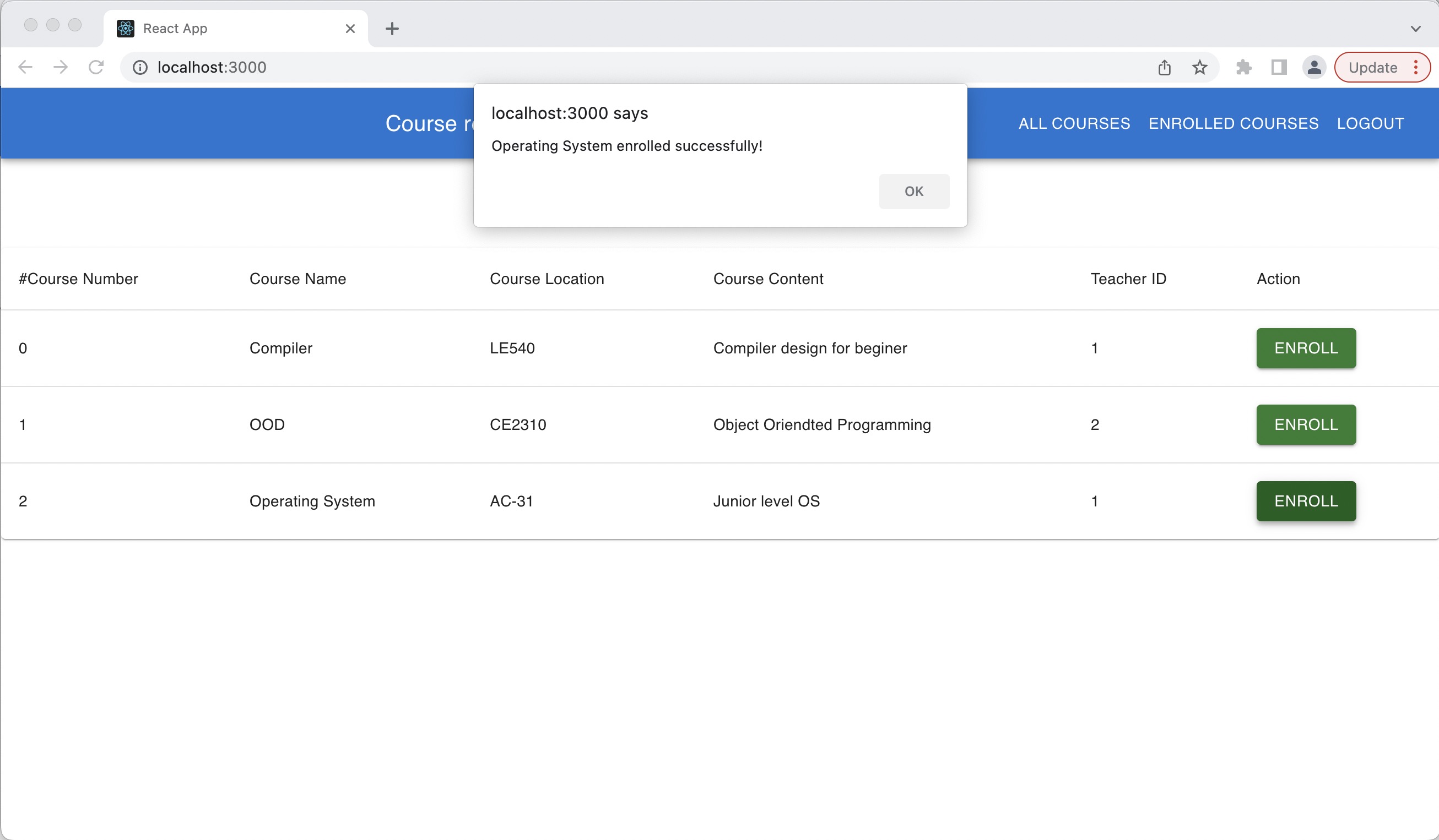
Task: Open ENROLLED COURSES page
Action: (x=1234, y=123)
